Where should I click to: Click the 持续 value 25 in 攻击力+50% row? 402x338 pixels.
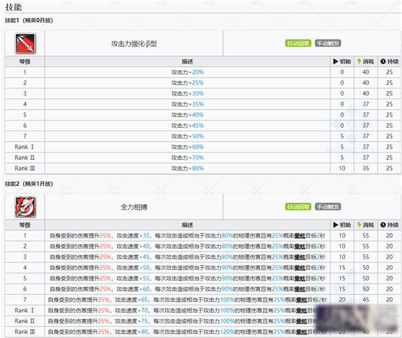[x=389, y=137]
